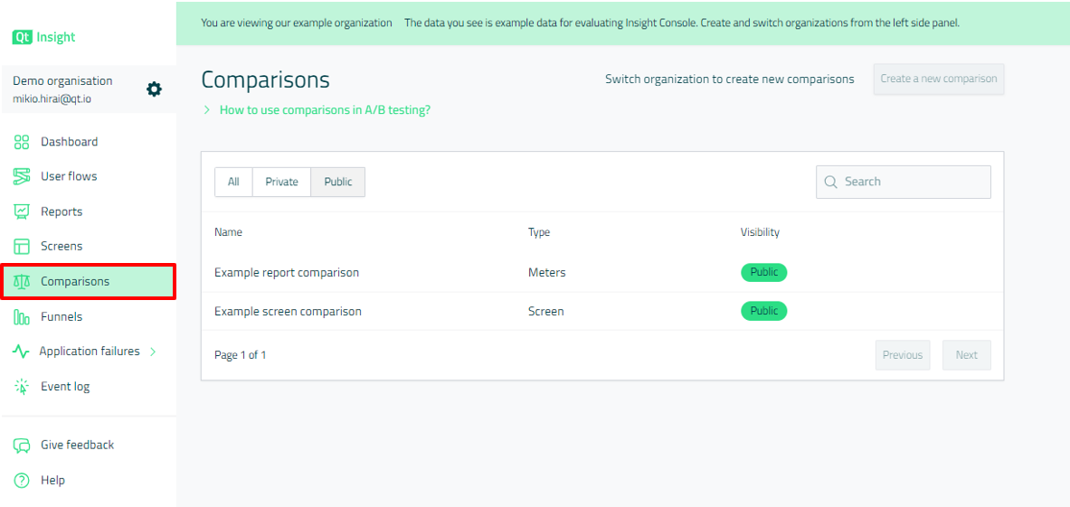The height and width of the screenshot is (507, 1070).
Task: Expand the Application failures submenu
Action: pyautogui.click(x=152, y=352)
